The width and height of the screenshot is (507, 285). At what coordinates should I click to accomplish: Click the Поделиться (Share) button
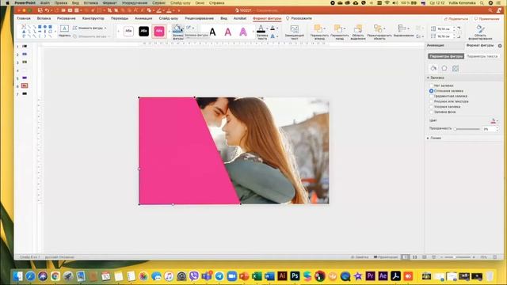pos(456,19)
